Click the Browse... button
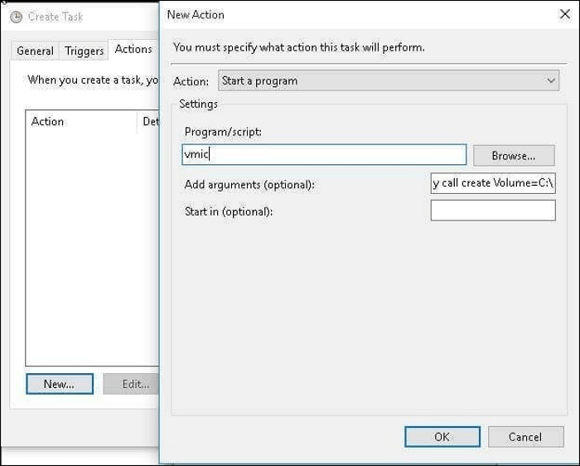The width and height of the screenshot is (580, 466). pos(514,155)
